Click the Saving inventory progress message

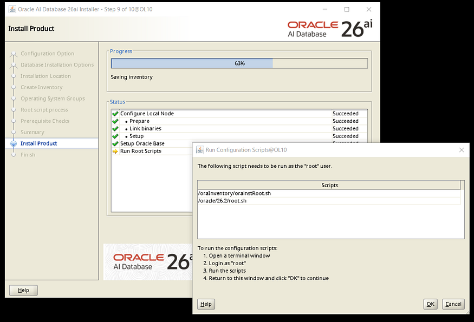pyautogui.click(x=132, y=77)
